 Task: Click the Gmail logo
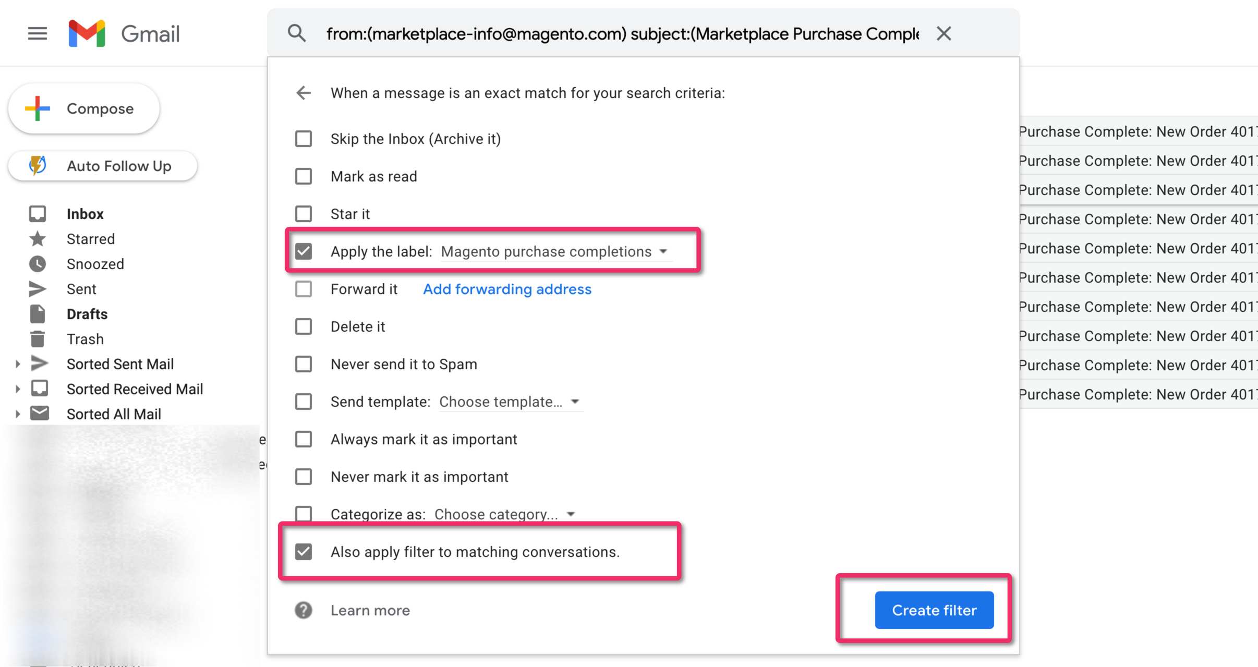click(124, 34)
